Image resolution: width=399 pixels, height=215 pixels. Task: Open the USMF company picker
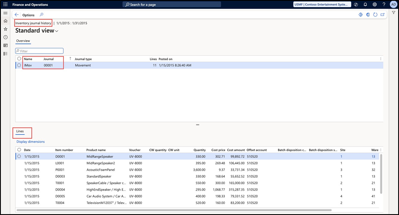(322, 5)
